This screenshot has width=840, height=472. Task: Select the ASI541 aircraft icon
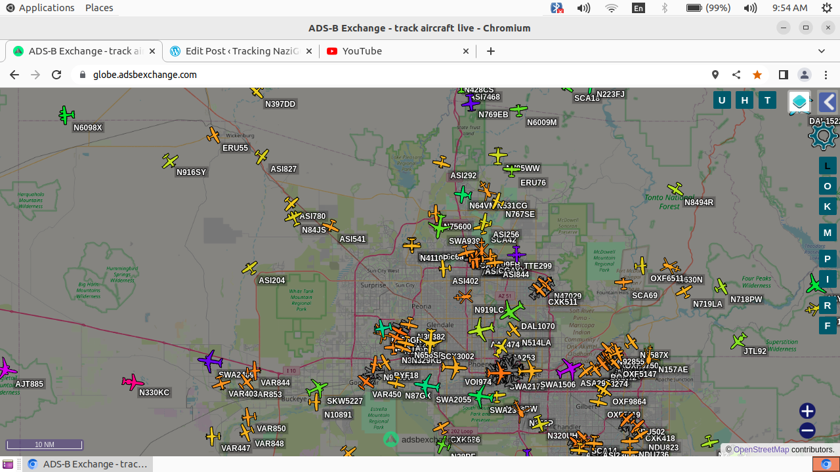coord(330,227)
